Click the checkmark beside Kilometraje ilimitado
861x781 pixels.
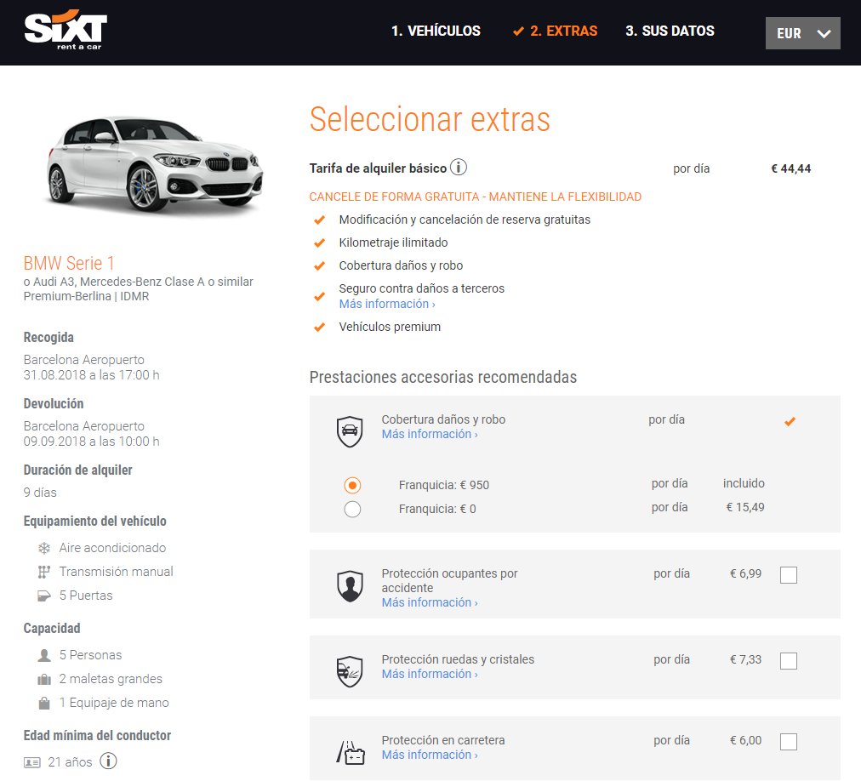coord(319,242)
